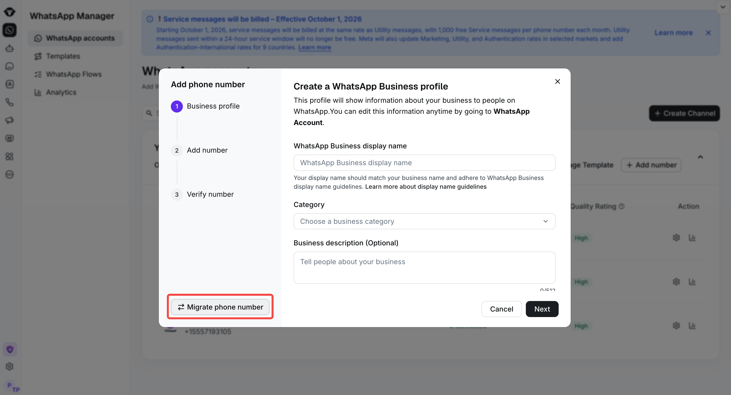Click Migrate phone number button
This screenshot has width=731, height=395.
pos(220,307)
